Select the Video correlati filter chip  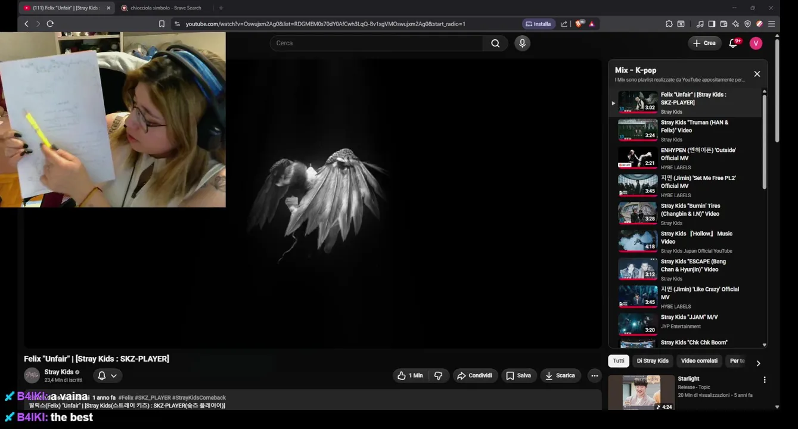(x=699, y=360)
